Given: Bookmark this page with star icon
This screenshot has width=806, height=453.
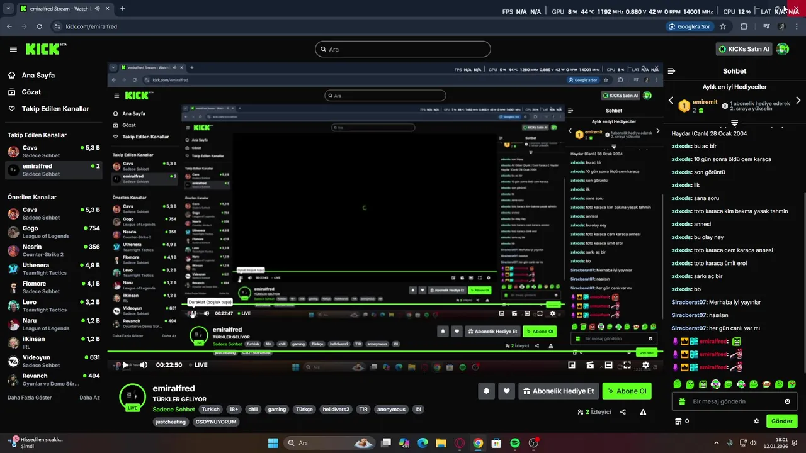Looking at the screenshot, I should point(723,26).
